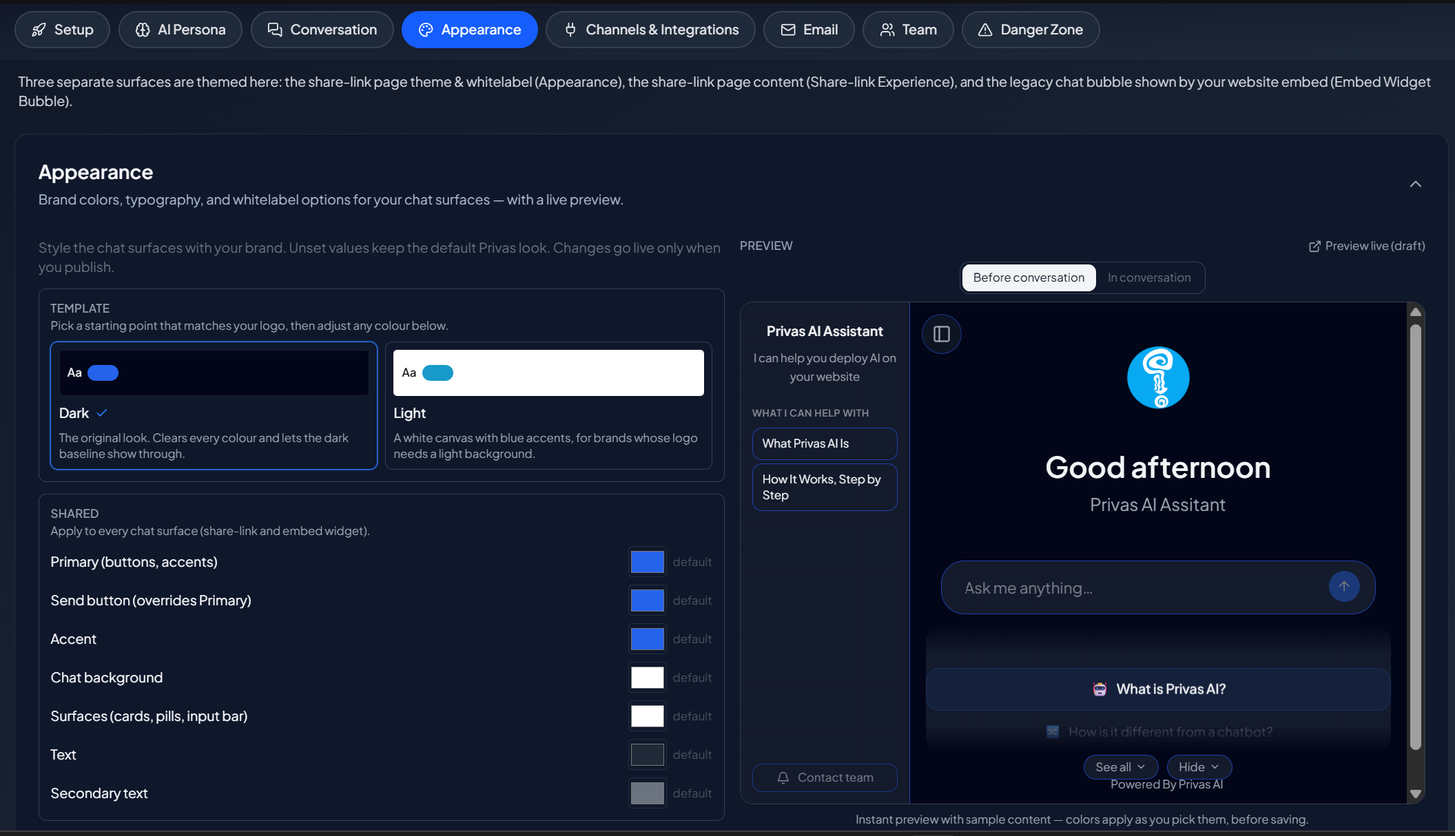Click How is it different from a chatbot?
Viewport: 1455px width, 836px height.
[x=1158, y=732]
